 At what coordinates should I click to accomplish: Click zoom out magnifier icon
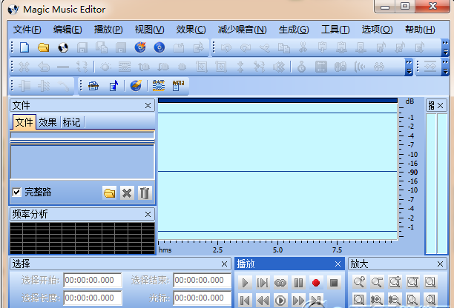[377, 281]
